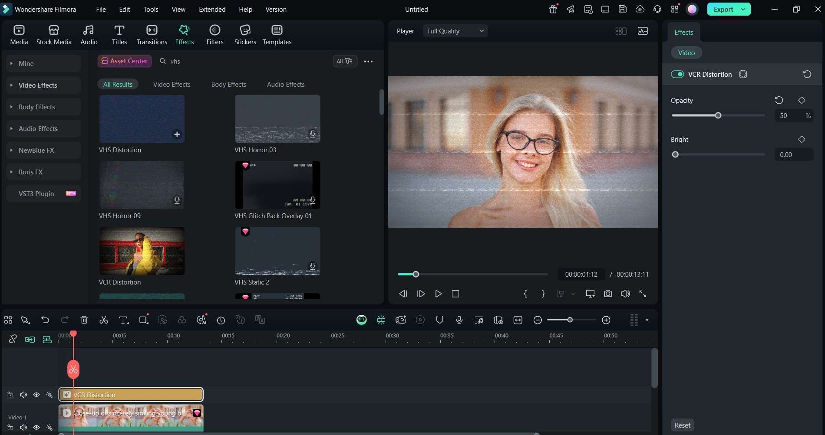The width and height of the screenshot is (825, 435).
Task: Click the save project icon in the title bar
Action: [x=623, y=9]
